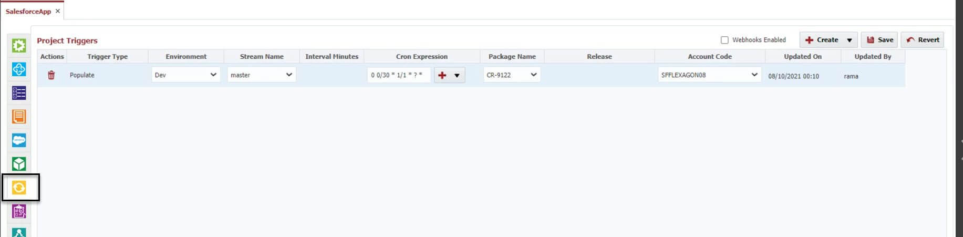Open the green cube package icon
This screenshot has height=237, width=963.
[x=19, y=164]
